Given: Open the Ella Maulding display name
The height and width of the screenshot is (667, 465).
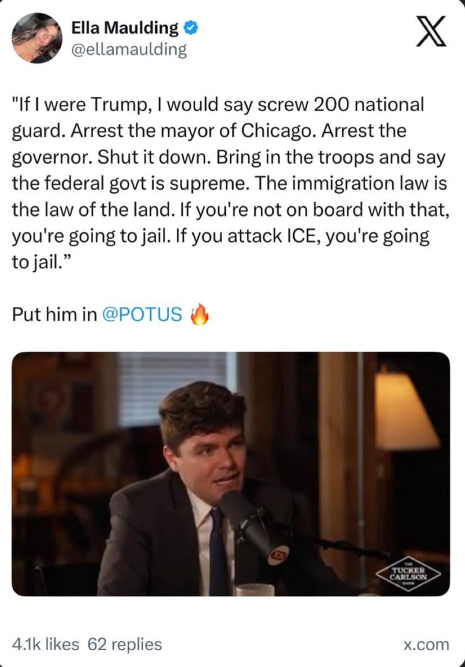Looking at the screenshot, I should pos(125,27).
